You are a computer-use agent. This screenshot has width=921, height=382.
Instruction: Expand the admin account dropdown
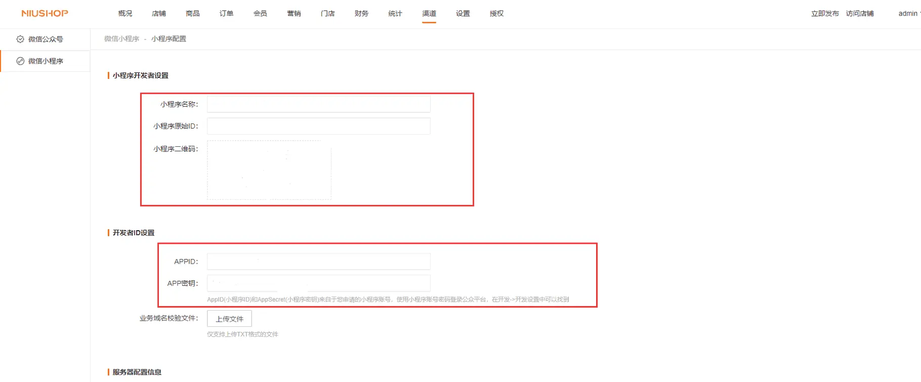909,14
